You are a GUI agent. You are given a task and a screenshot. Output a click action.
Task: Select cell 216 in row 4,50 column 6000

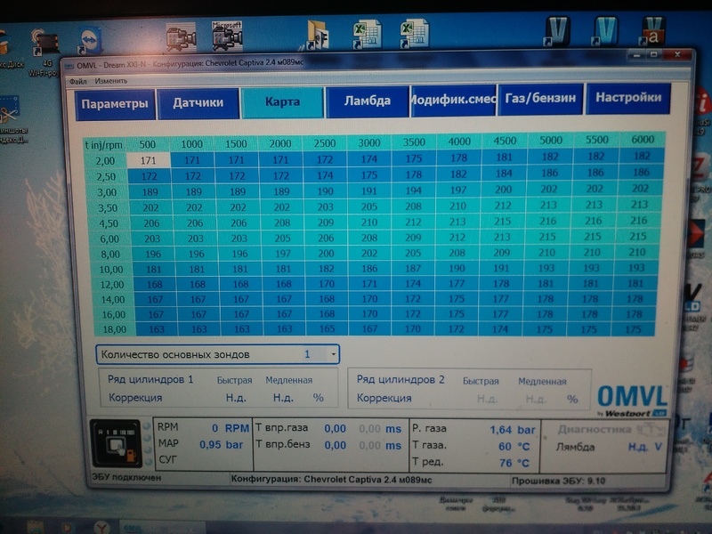(638, 220)
